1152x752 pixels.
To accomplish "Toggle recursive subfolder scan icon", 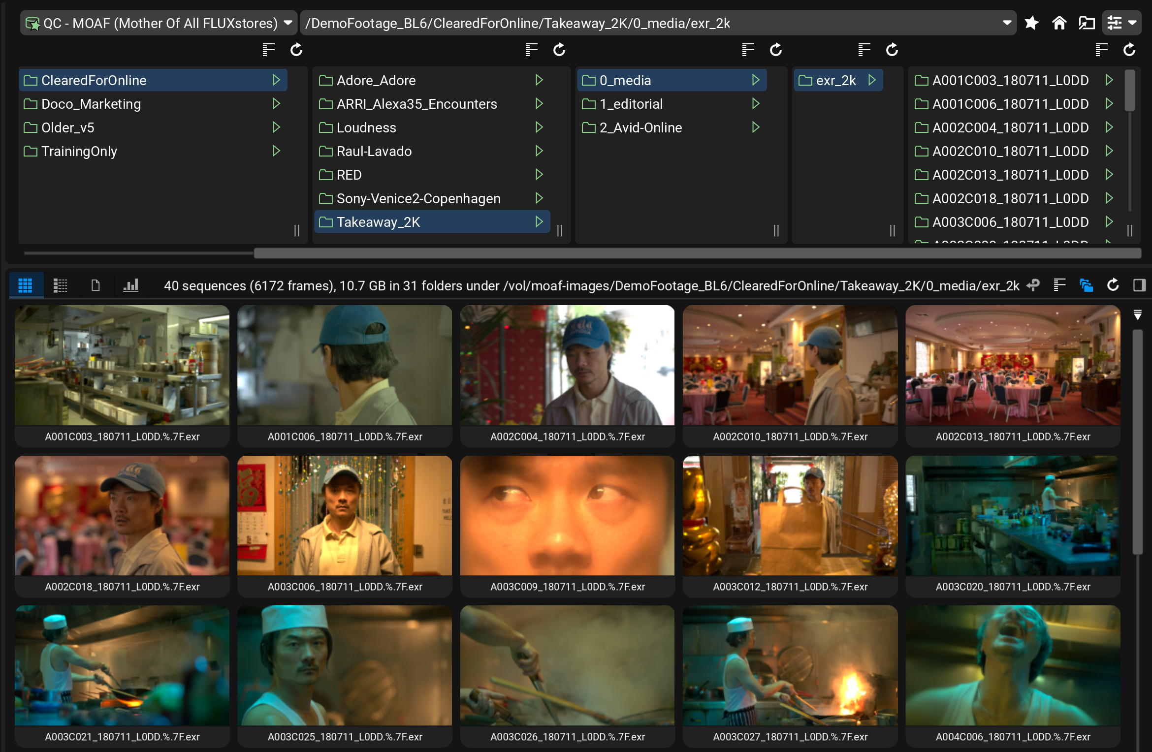I will tap(1086, 285).
